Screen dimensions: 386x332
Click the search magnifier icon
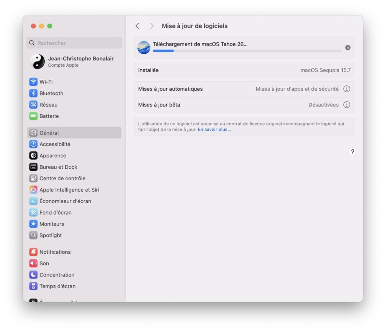32,43
